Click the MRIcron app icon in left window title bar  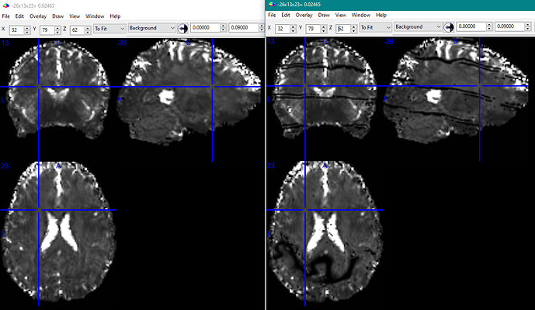click(5, 5)
